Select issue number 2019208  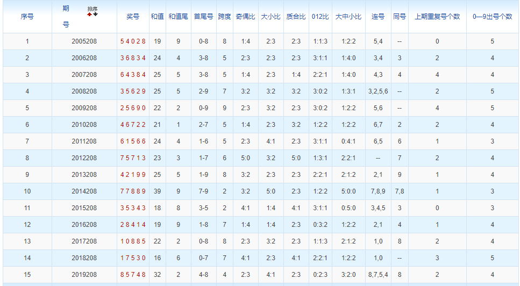(84, 274)
